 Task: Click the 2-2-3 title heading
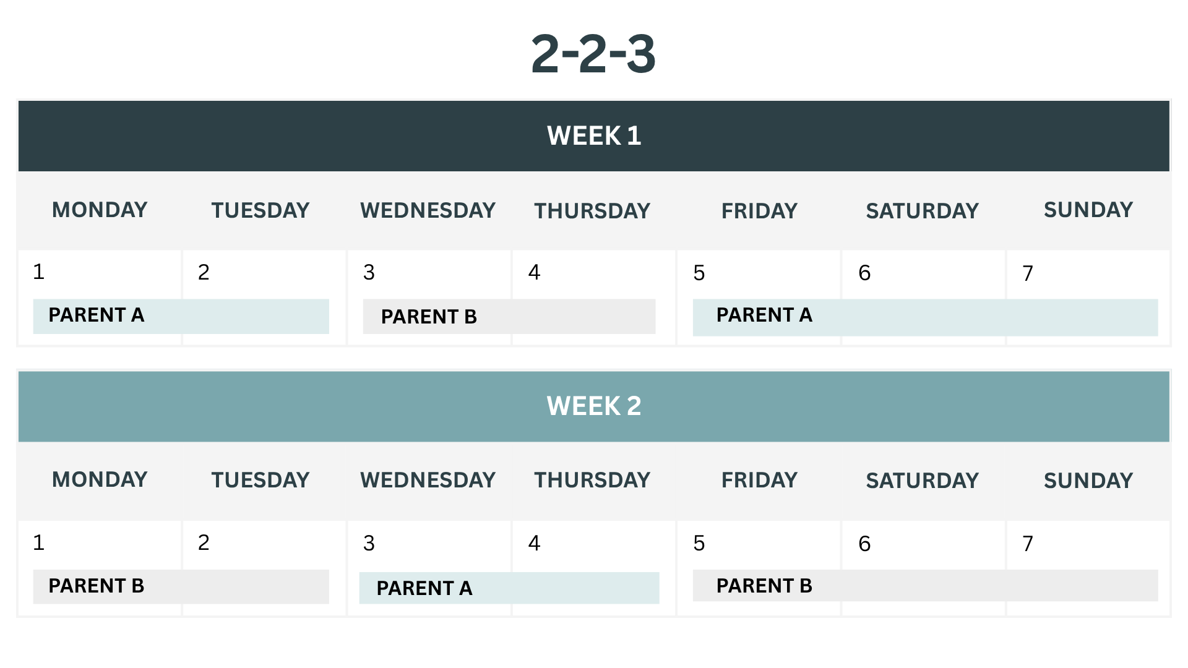(x=593, y=54)
